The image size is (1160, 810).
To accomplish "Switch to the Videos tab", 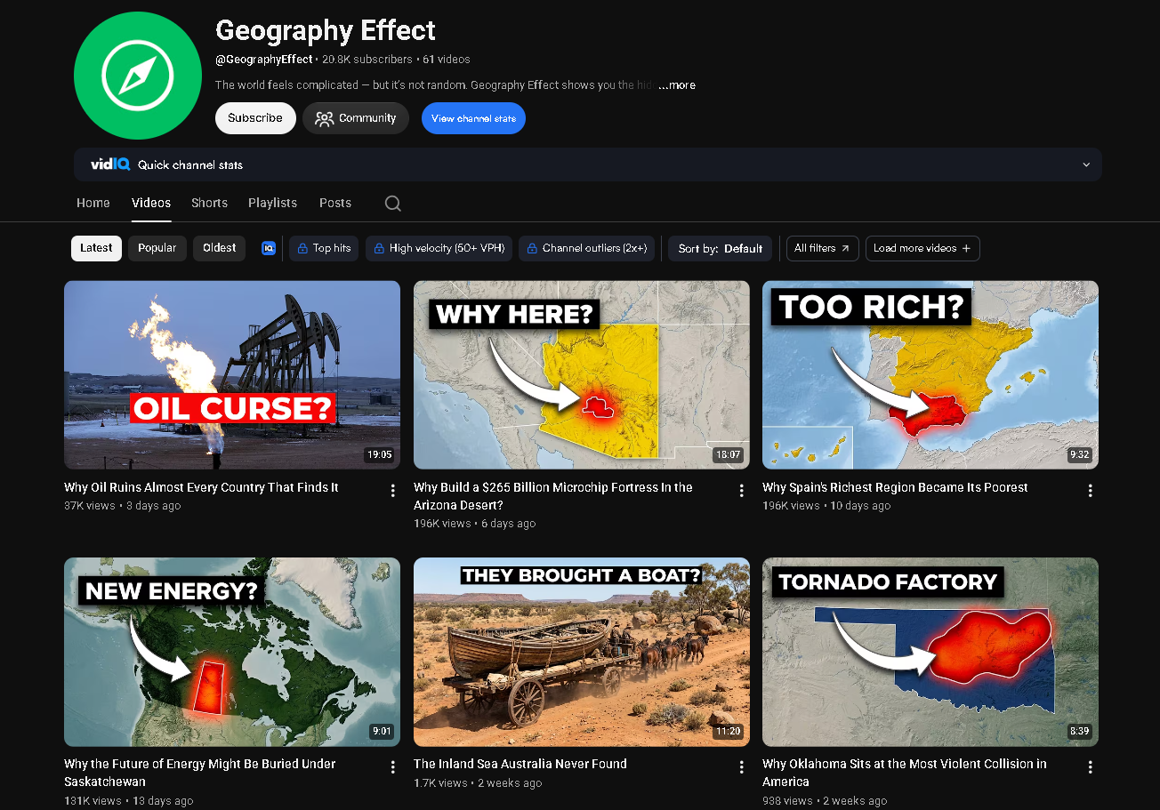I will click(151, 203).
